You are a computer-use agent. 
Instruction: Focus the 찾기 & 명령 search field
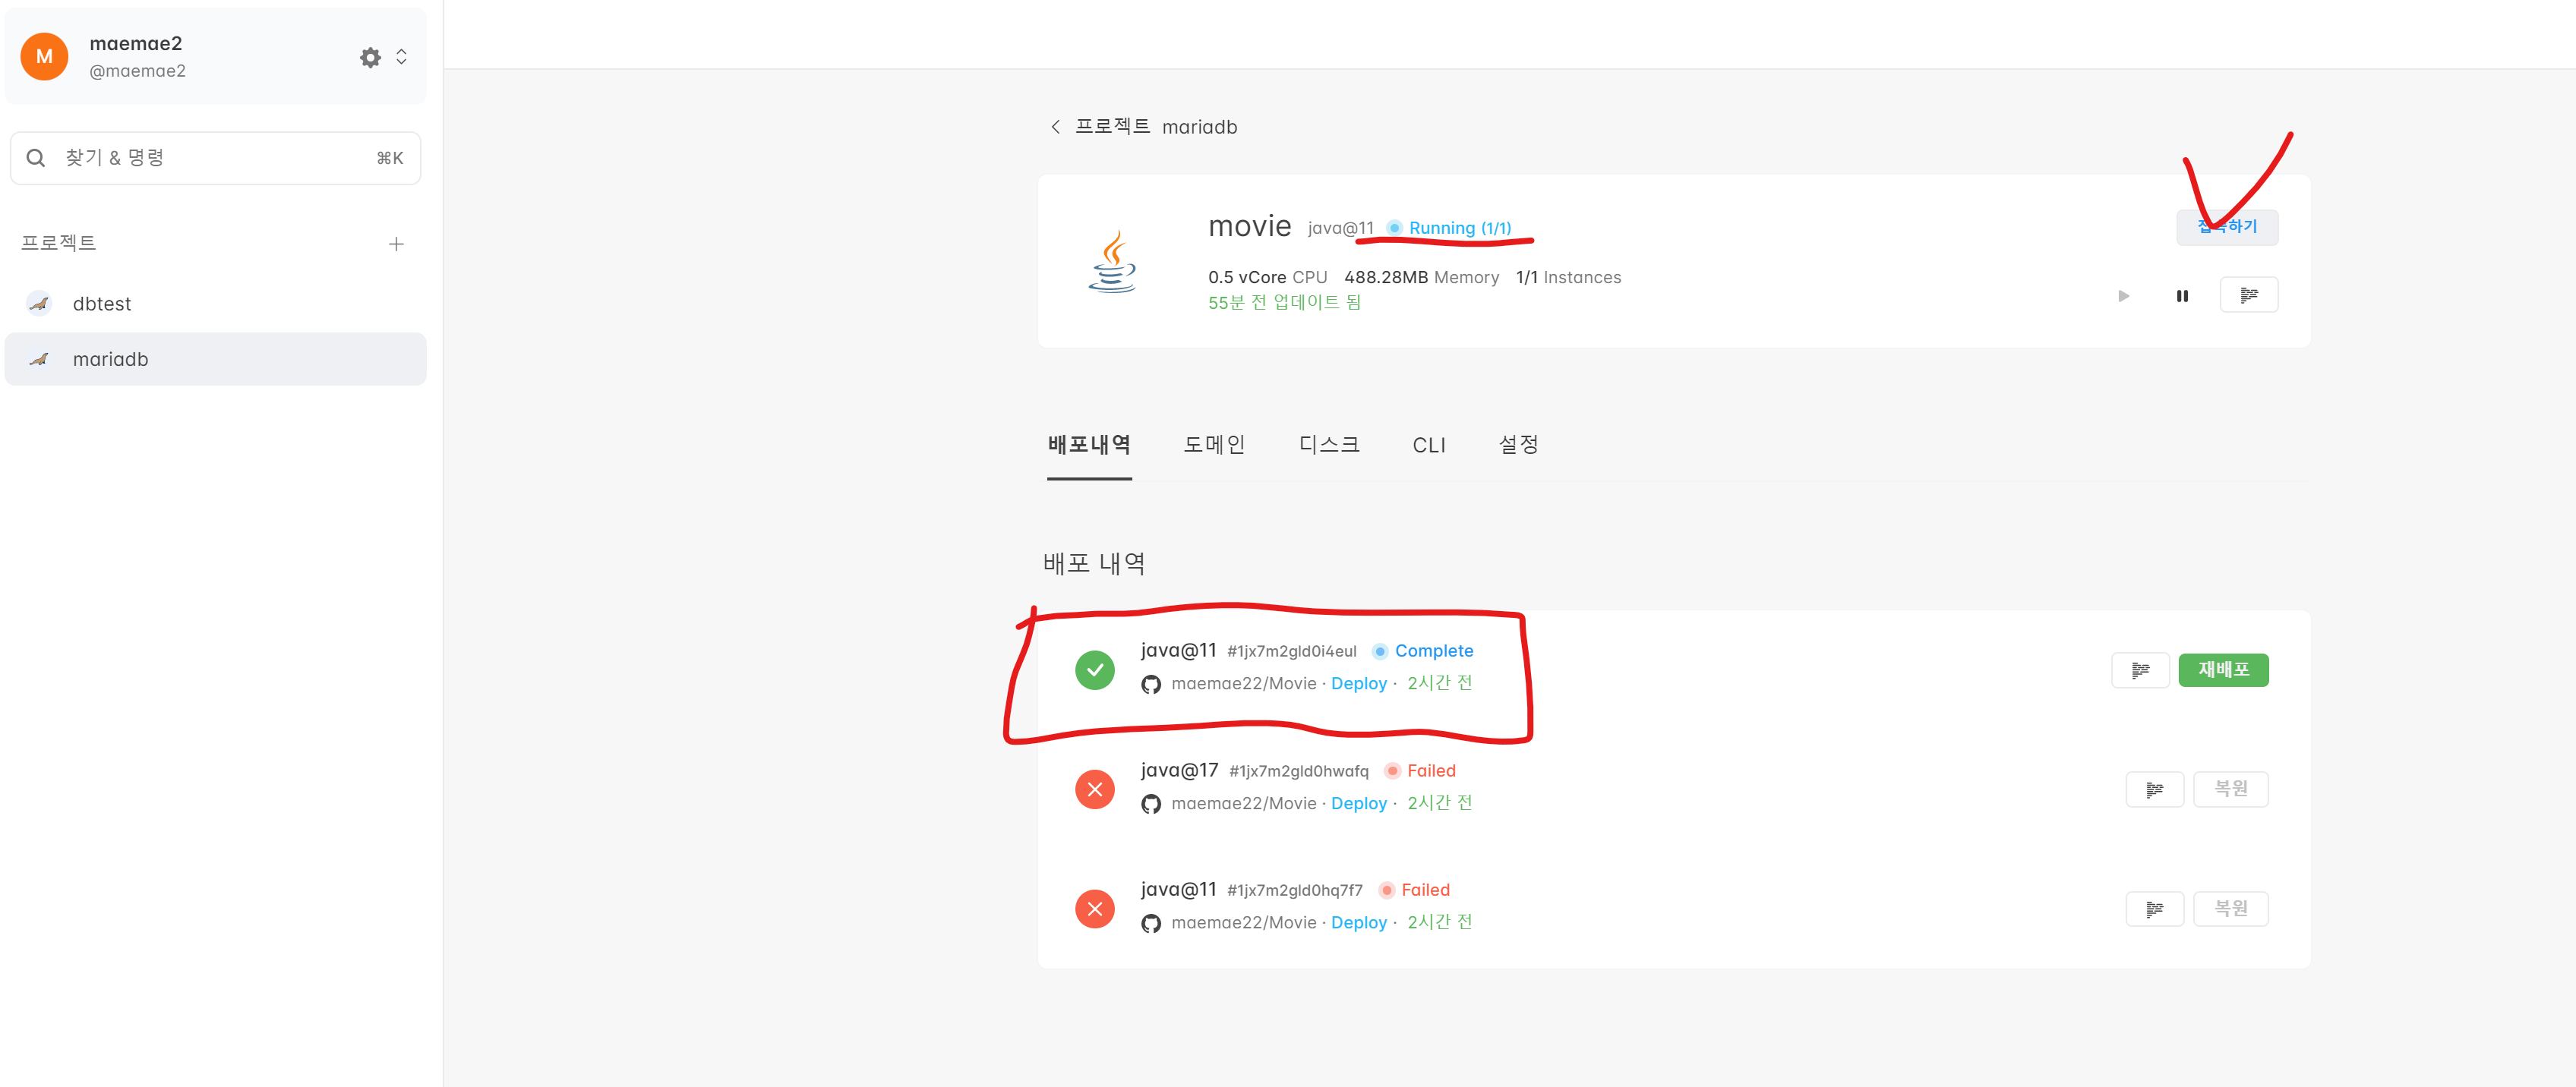tap(215, 158)
